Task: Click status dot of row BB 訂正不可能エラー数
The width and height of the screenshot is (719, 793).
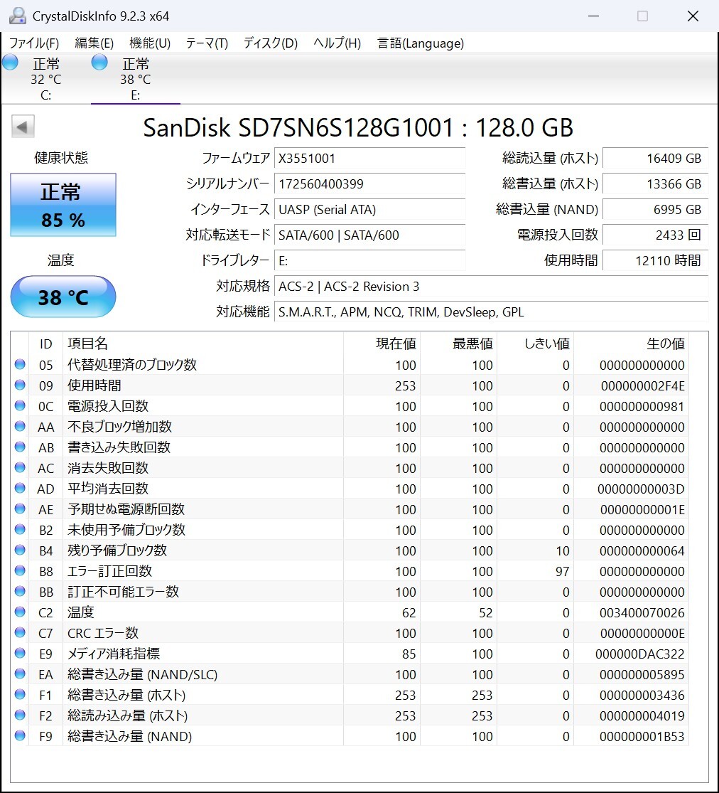Action: (x=20, y=591)
